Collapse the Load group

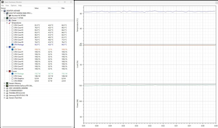7,47
